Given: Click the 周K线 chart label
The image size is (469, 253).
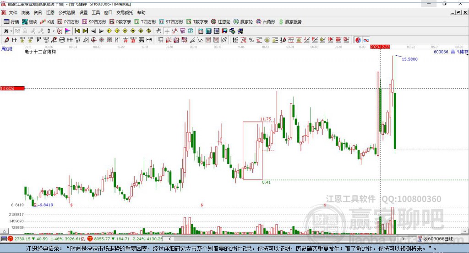Looking at the screenshot, I should tap(7, 49).
